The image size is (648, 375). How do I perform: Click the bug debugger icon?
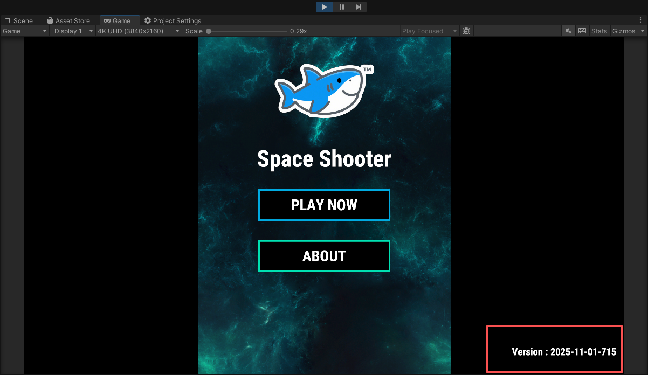466,31
